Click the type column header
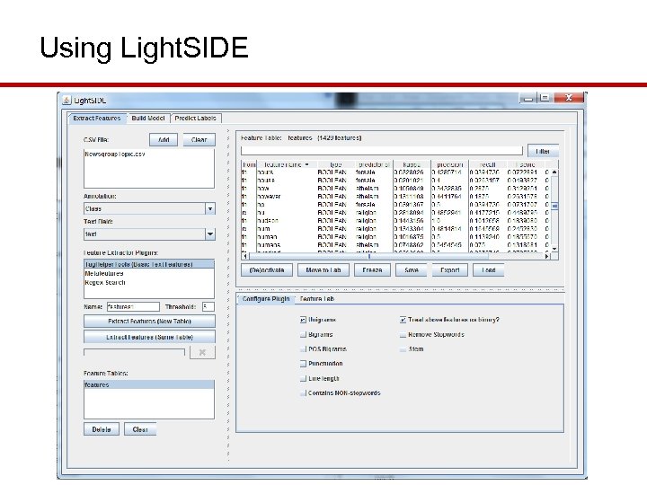 tap(335, 164)
